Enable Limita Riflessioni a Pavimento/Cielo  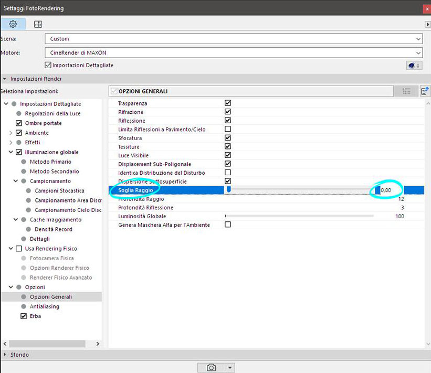tap(228, 129)
